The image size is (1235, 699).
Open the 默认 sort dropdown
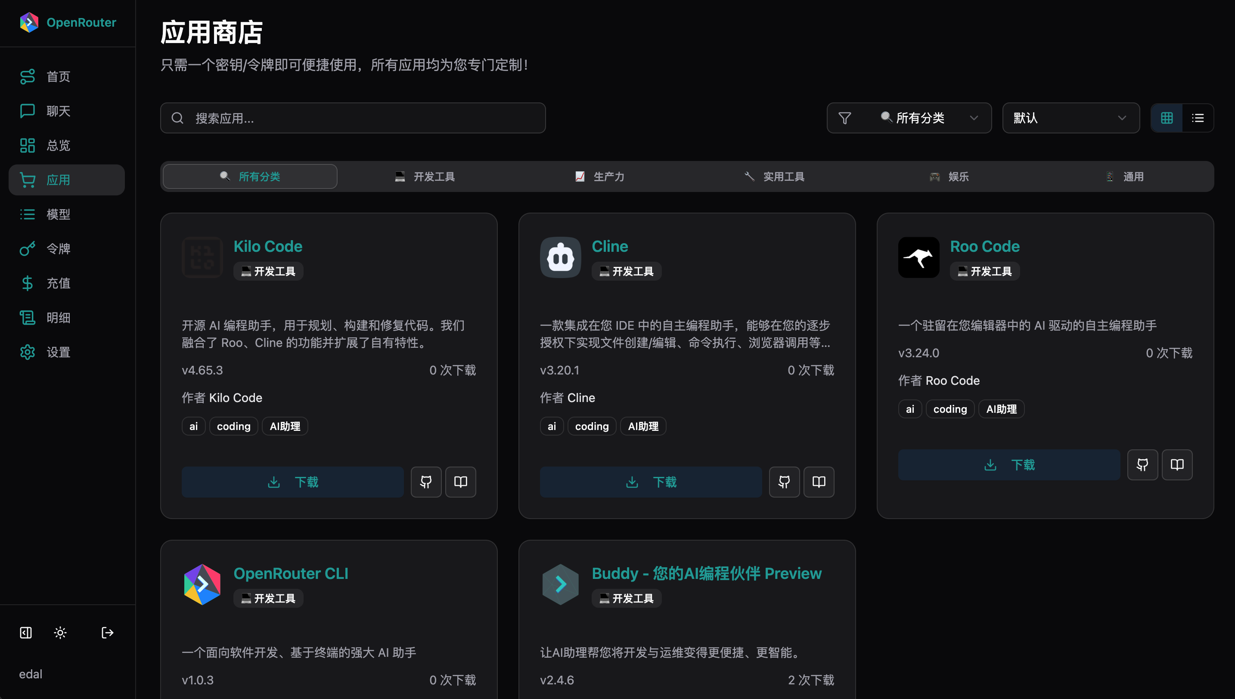1071,118
